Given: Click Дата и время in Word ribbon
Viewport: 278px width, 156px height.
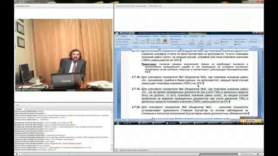Looking at the screenshot, I should [239, 42].
